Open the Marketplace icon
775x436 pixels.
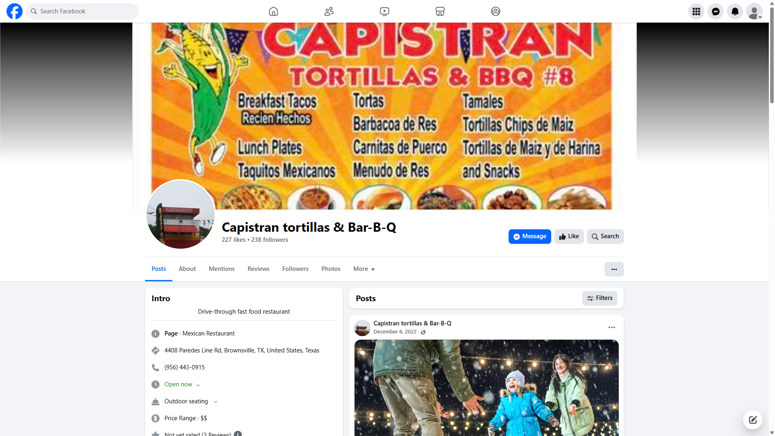(440, 11)
